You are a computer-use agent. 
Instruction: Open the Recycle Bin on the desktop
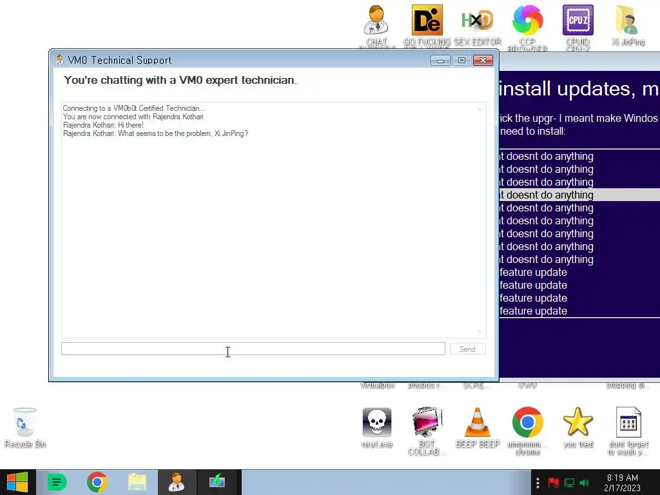(x=25, y=427)
